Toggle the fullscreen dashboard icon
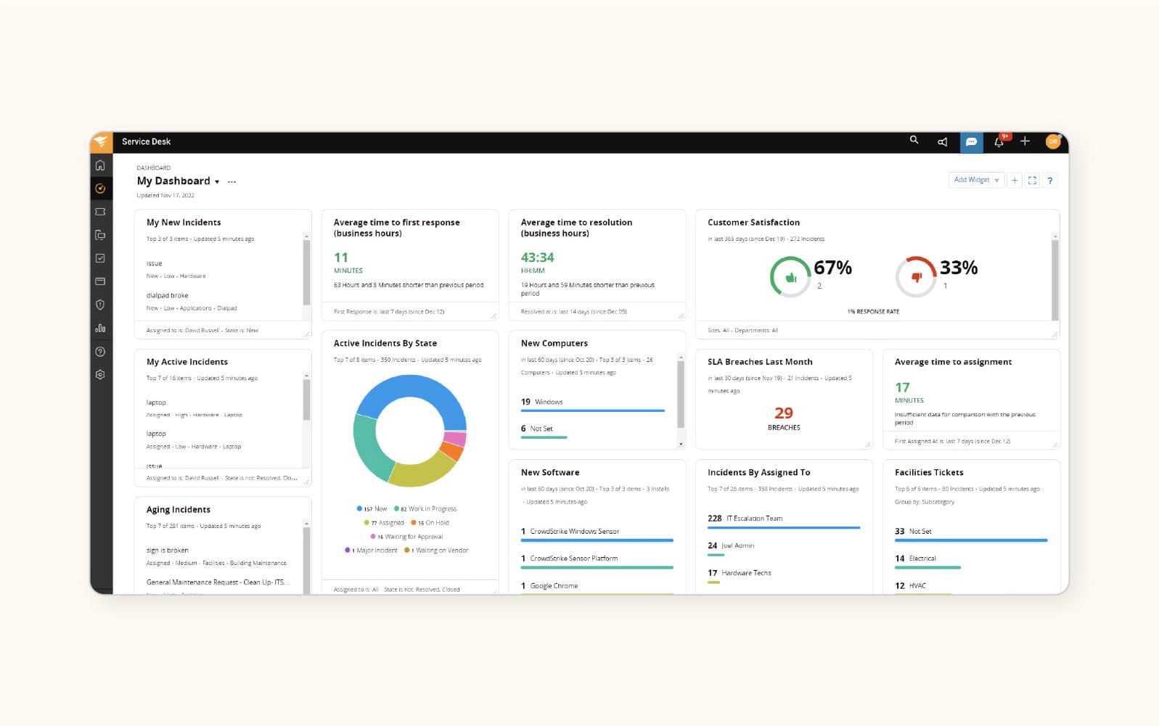Screen dimensions: 1159x726 coord(1032,181)
